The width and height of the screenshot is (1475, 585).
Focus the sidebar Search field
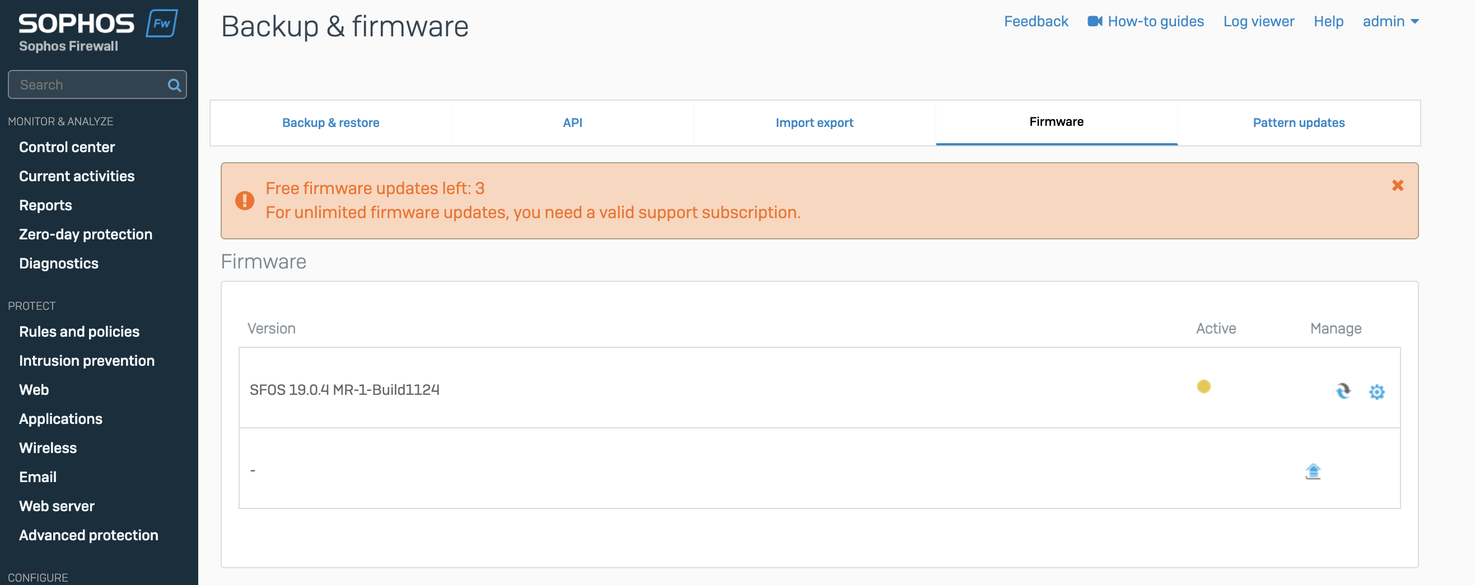click(88, 85)
